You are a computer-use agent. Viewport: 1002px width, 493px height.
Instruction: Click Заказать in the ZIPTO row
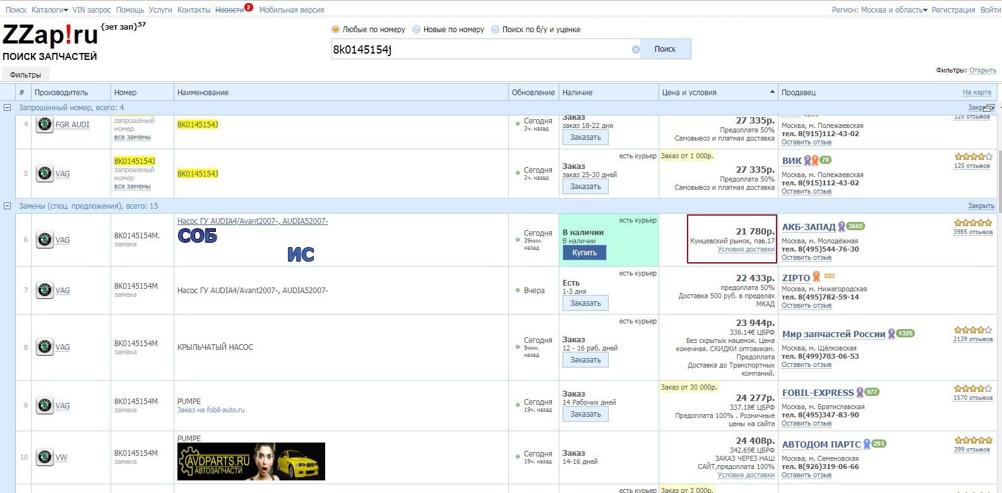586,303
